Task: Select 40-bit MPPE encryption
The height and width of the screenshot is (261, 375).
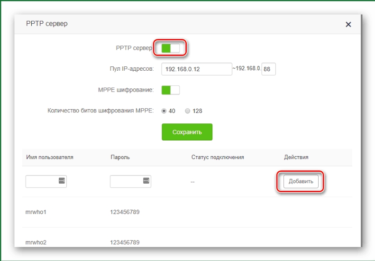Action: pos(164,111)
